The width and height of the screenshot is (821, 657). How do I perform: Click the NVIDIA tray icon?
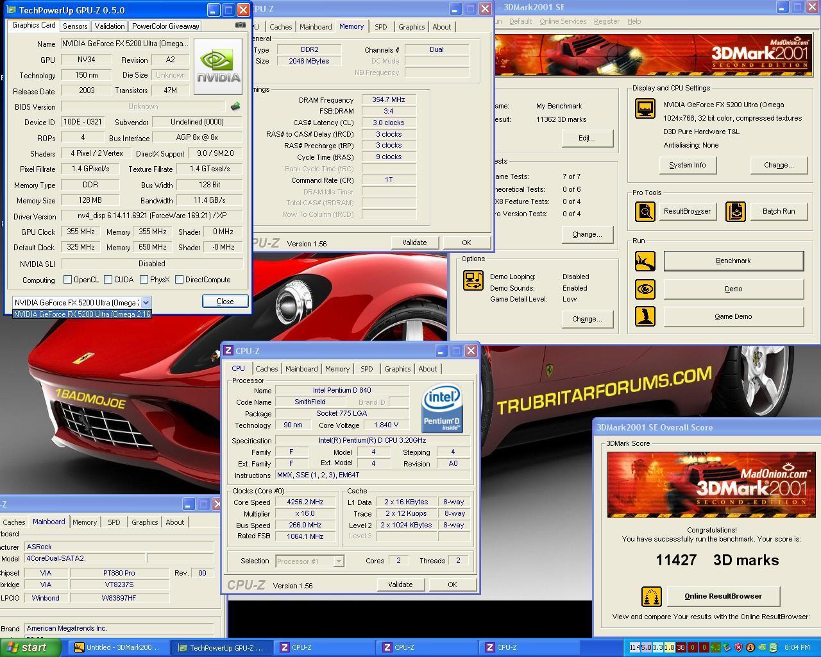(761, 647)
